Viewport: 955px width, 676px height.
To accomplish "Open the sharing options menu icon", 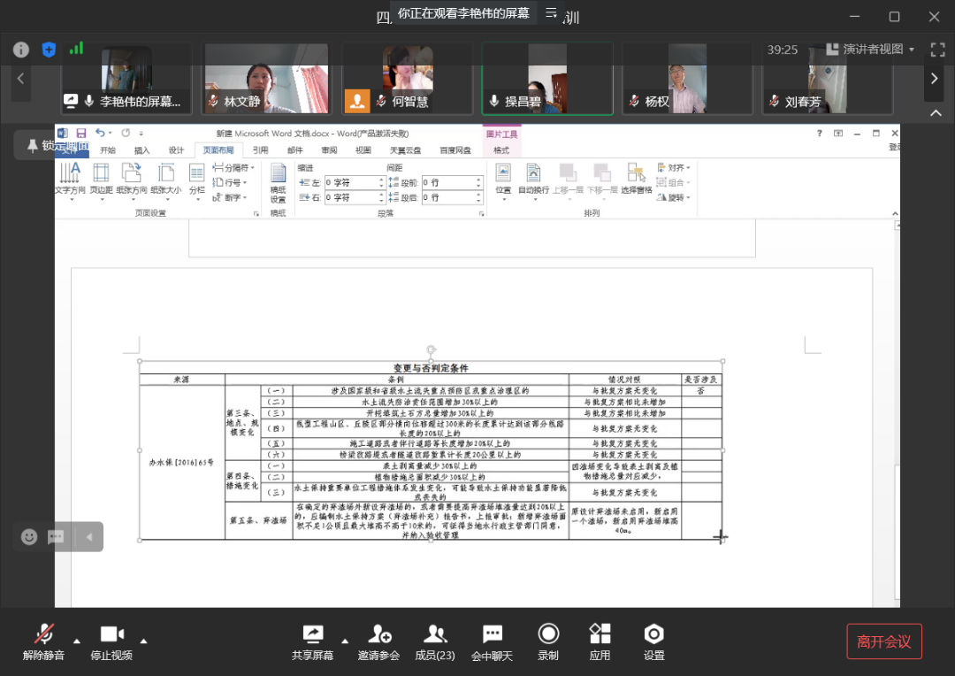I will (x=551, y=12).
